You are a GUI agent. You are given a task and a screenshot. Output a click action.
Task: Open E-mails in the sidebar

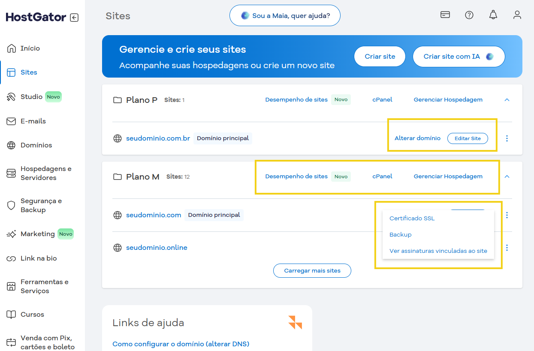point(33,121)
